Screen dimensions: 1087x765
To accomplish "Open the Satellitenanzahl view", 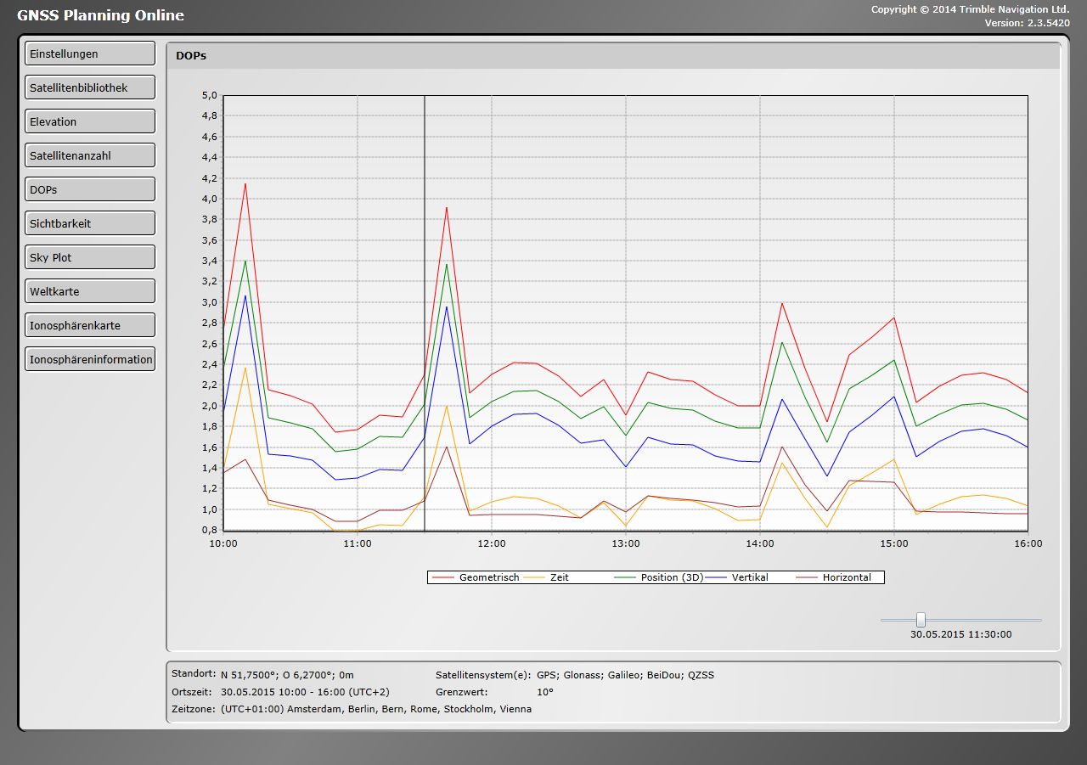I will tap(89, 155).
